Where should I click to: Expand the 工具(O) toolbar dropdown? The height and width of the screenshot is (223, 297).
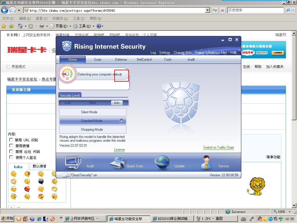coord(93,26)
